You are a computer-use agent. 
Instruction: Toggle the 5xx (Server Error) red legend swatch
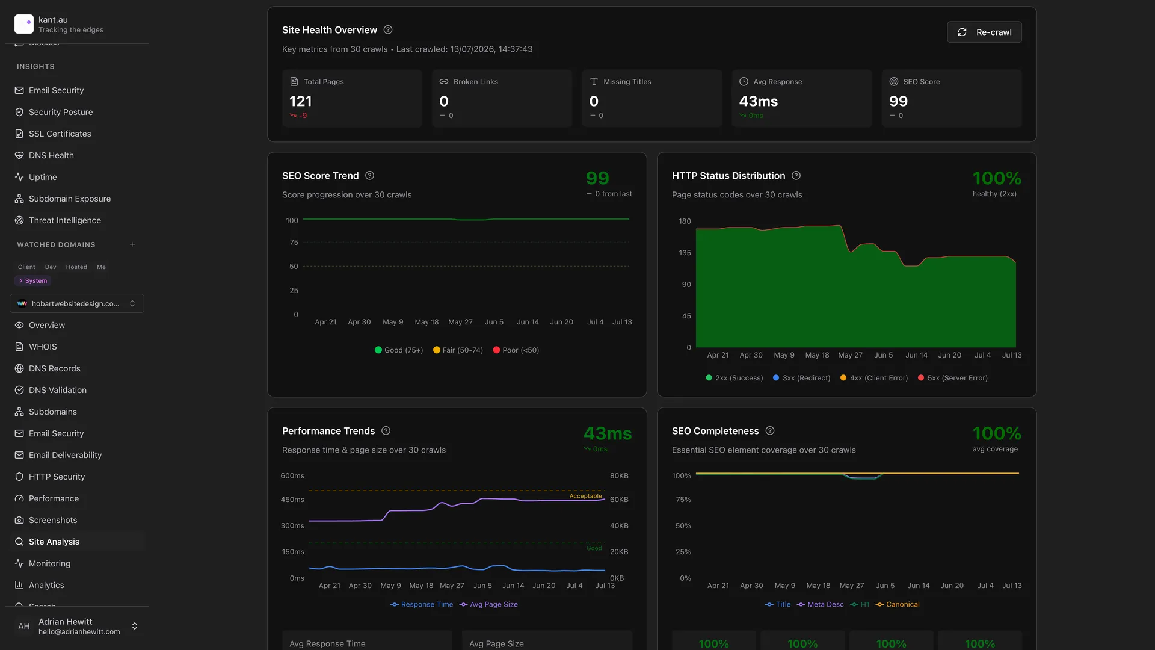click(921, 378)
